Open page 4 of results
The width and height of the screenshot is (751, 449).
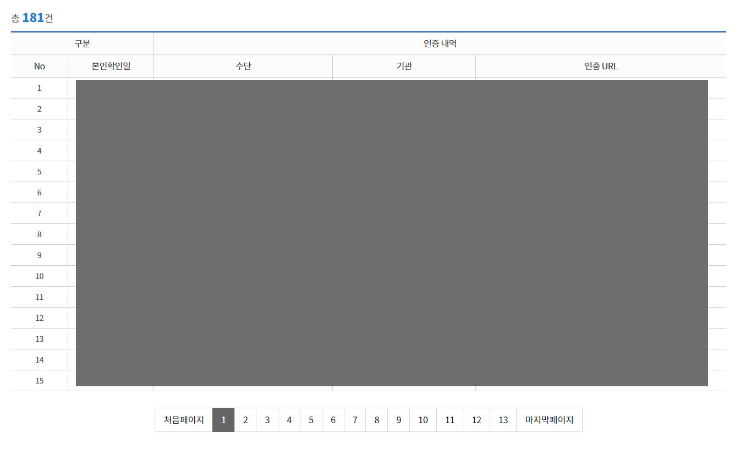289,420
